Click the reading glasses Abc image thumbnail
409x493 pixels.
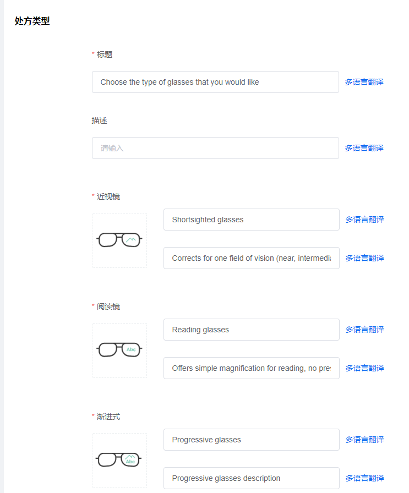point(119,350)
